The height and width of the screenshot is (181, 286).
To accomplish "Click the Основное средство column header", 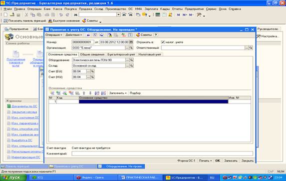I will (154, 98).
